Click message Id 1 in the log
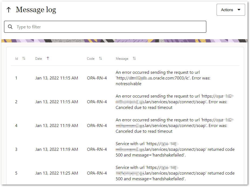 pos(16,78)
